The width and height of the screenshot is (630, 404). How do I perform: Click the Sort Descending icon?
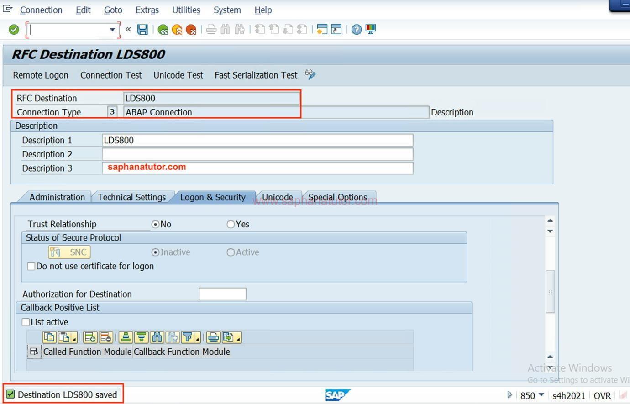pyautogui.click(x=142, y=337)
